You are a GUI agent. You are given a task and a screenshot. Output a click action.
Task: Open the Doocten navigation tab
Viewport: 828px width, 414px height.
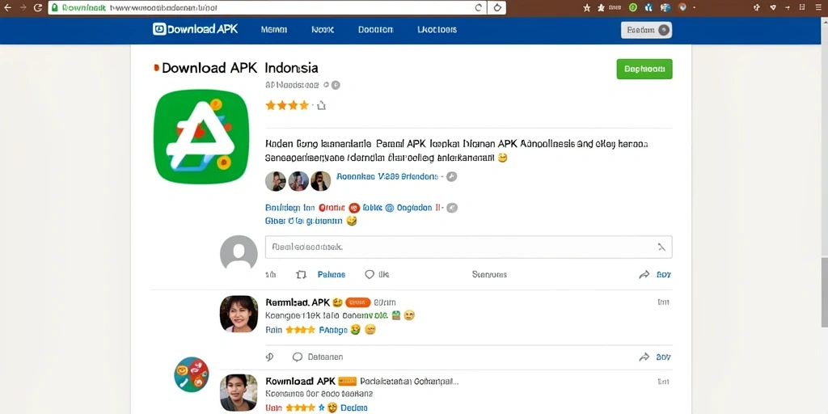click(x=375, y=30)
